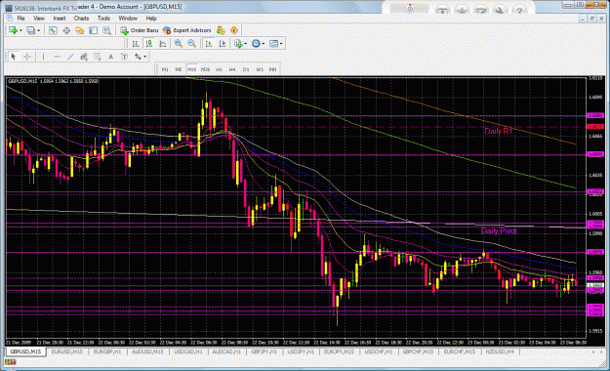Image resolution: width=610 pixels, height=371 pixels.
Task: Select the Text Label (T) tool
Action: [x=124, y=57]
